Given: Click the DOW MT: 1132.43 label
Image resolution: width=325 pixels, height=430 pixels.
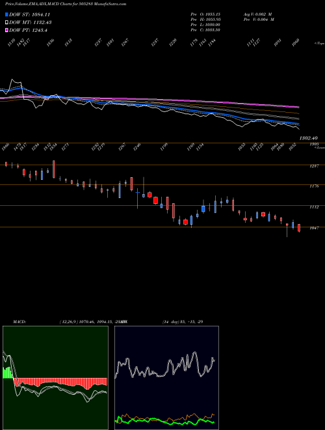Looking at the screenshot, I should [x=31, y=22].
